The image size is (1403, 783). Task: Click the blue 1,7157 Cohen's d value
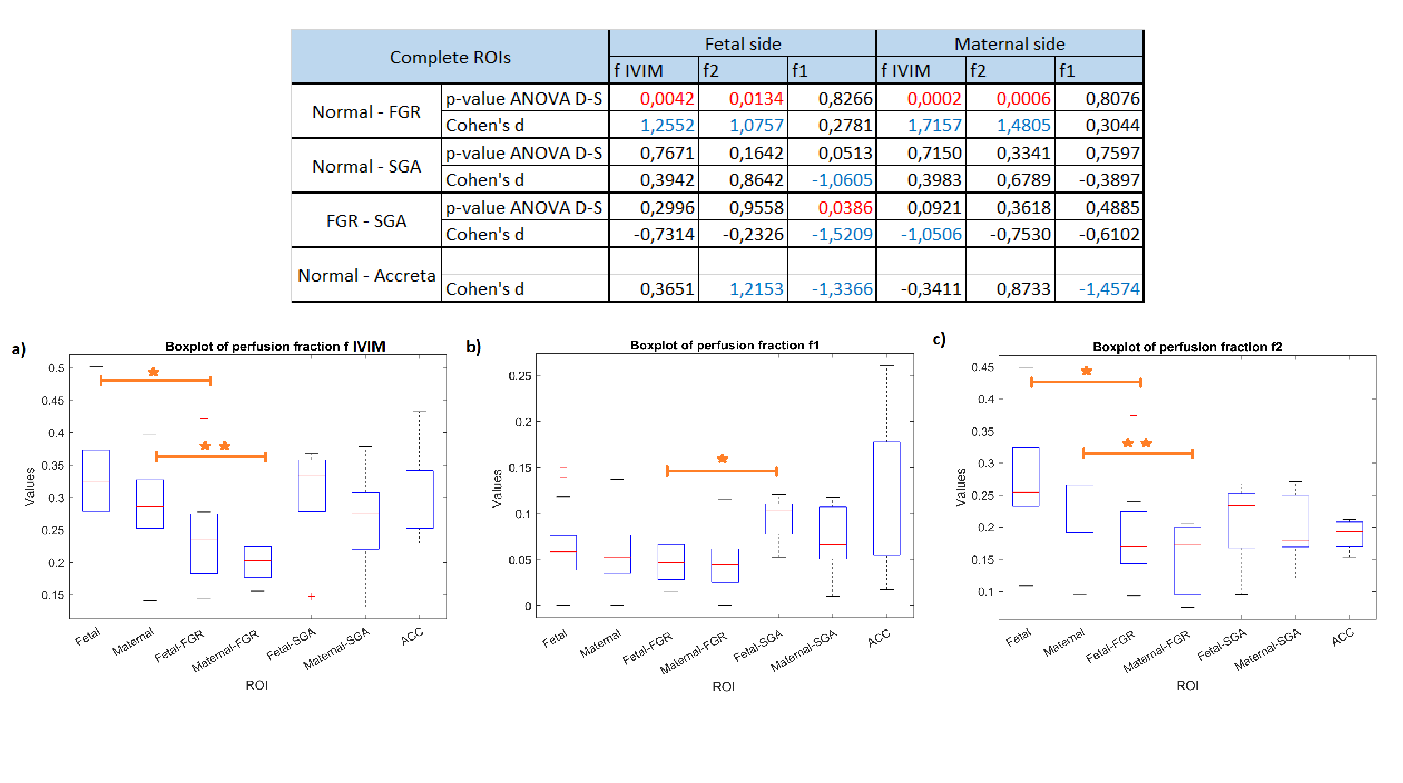934,125
